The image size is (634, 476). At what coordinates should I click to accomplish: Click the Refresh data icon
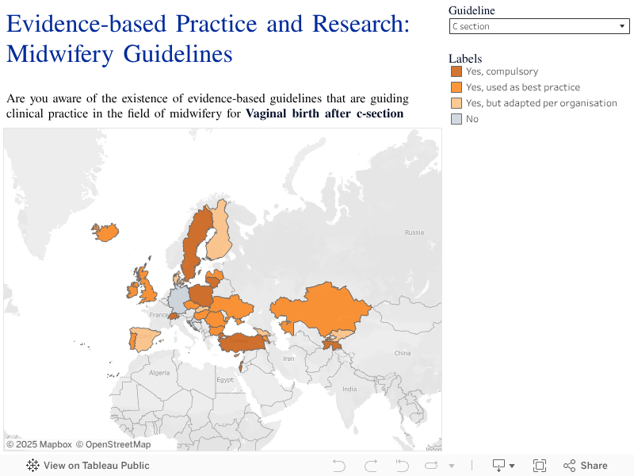431,466
